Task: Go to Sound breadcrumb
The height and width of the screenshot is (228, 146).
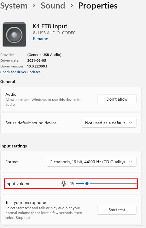Action: [x=53, y=6]
